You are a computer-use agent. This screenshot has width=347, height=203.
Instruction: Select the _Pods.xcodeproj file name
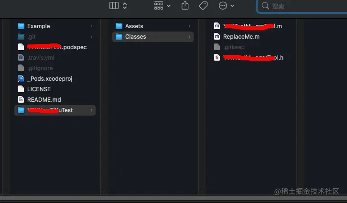click(x=50, y=79)
